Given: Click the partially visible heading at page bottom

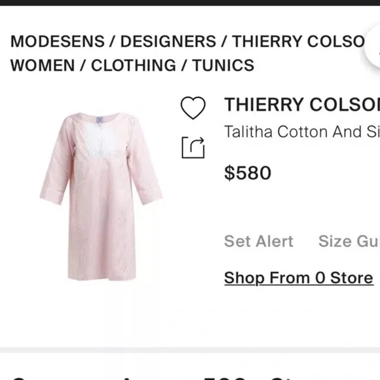Looking at the screenshot, I should click(x=190, y=378).
